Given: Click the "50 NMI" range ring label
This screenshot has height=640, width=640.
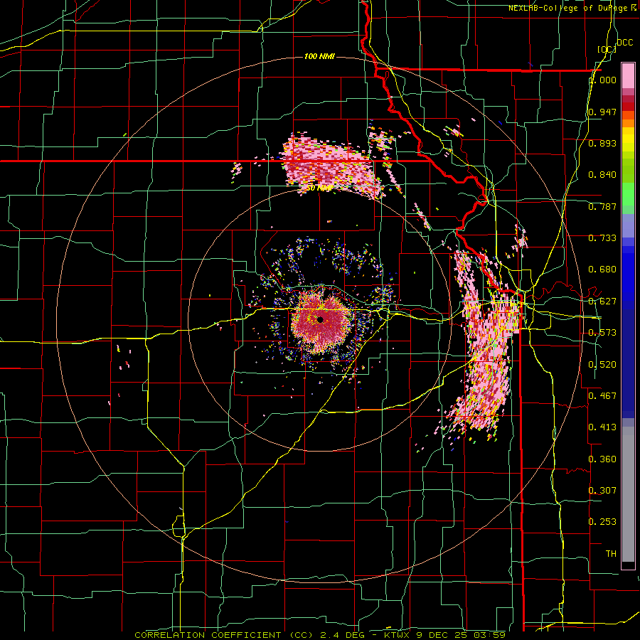Looking at the screenshot, I should click(x=319, y=188).
